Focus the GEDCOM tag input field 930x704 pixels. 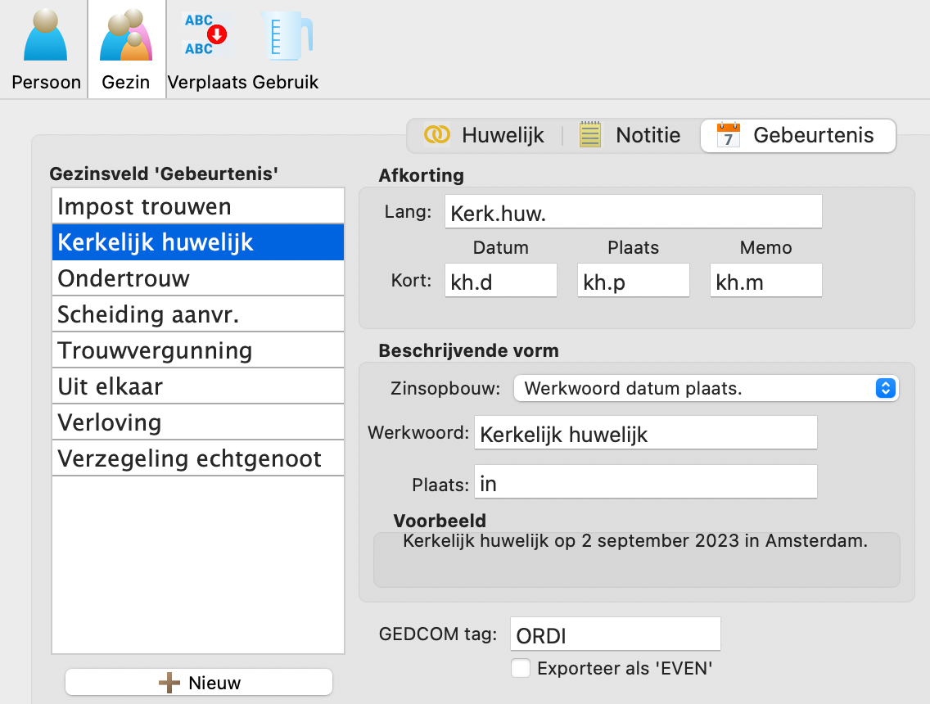[615, 634]
